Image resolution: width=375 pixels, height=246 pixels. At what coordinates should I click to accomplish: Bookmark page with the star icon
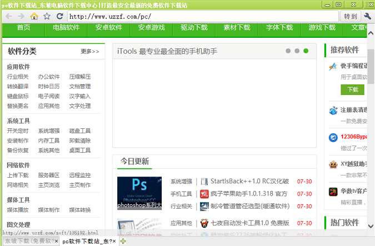click(x=47, y=16)
